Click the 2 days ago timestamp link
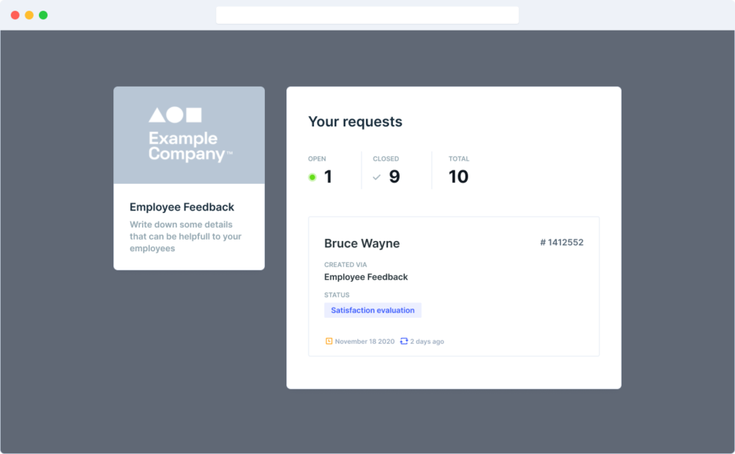This screenshot has height=454, width=735. click(426, 341)
